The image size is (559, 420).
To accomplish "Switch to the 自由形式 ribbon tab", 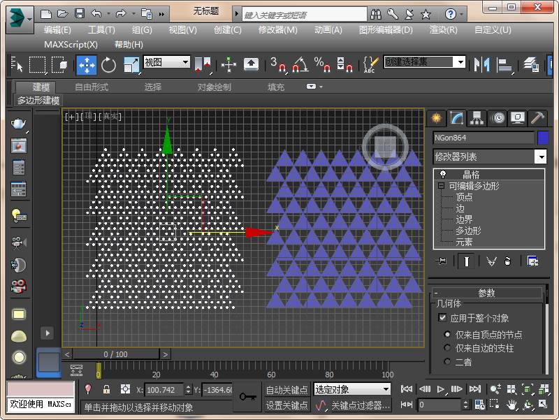I will point(92,87).
